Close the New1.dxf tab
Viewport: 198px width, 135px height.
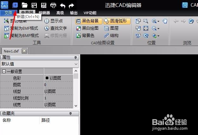pos(24,51)
